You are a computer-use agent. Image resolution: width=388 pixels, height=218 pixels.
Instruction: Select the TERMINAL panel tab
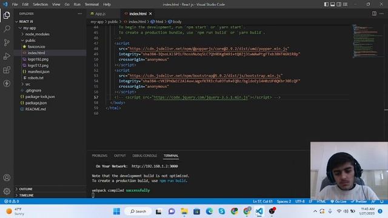(171, 156)
